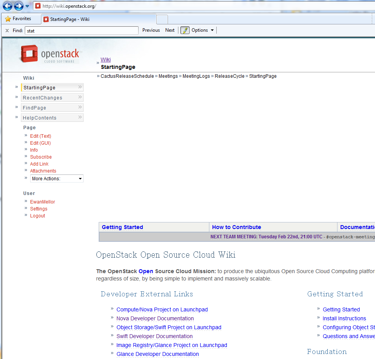The width and height of the screenshot is (375, 359).
Task: Expand the More Actions dropdown
Action: click(x=57, y=179)
